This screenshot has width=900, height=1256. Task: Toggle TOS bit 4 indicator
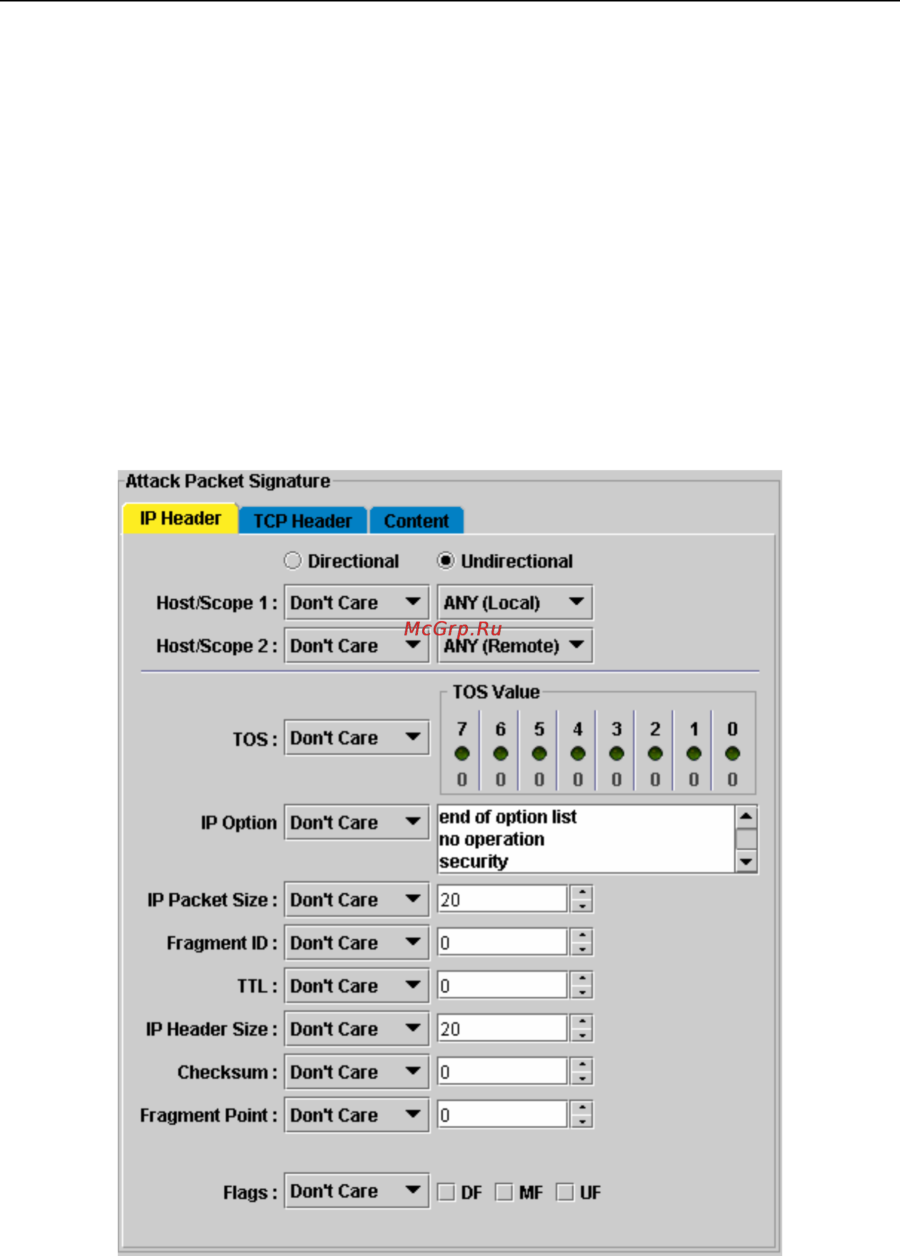pos(578,754)
